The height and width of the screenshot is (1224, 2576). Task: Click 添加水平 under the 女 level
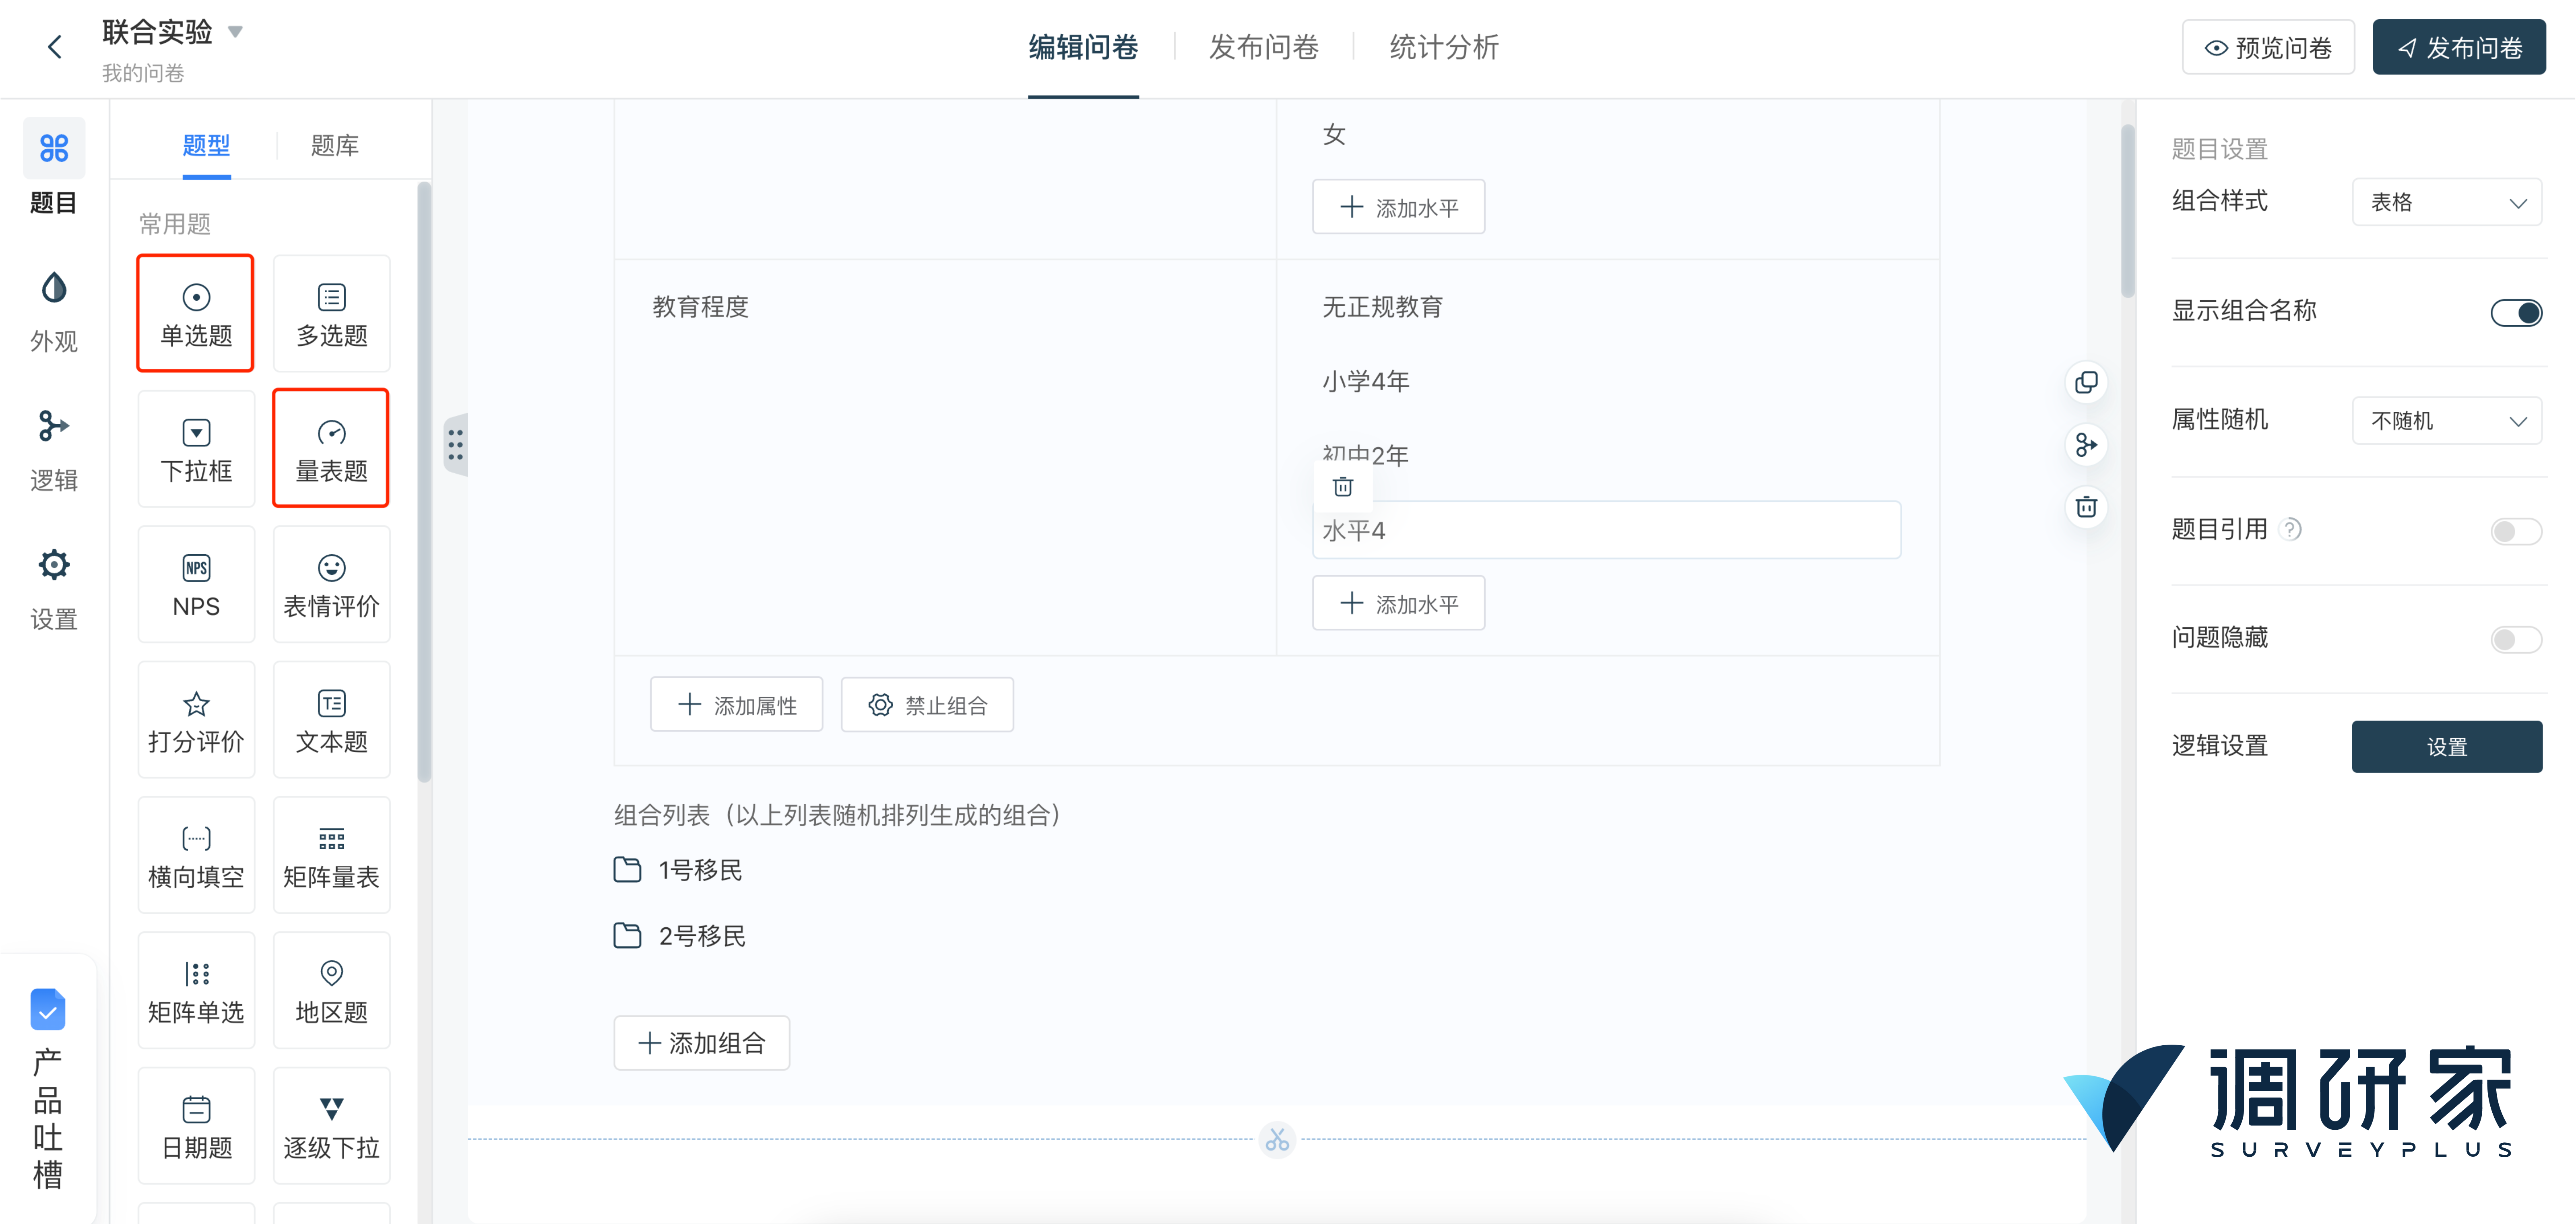click(1398, 207)
